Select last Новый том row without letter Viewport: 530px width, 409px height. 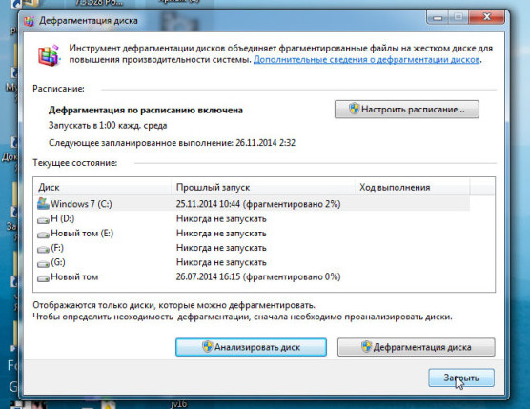(252, 277)
